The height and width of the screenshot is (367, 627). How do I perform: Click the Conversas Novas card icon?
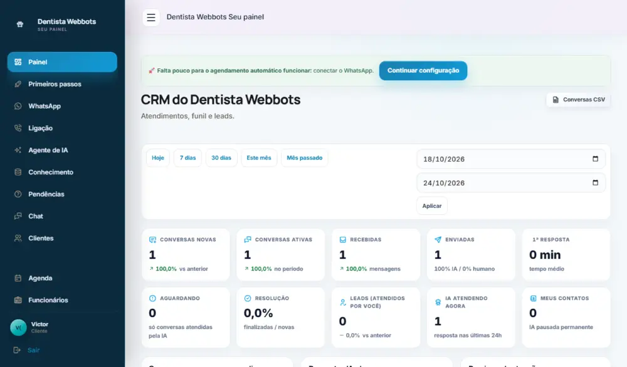(152, 240)
